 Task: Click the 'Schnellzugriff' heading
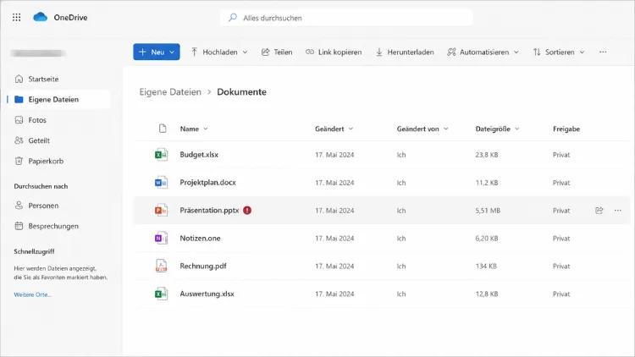34,251
